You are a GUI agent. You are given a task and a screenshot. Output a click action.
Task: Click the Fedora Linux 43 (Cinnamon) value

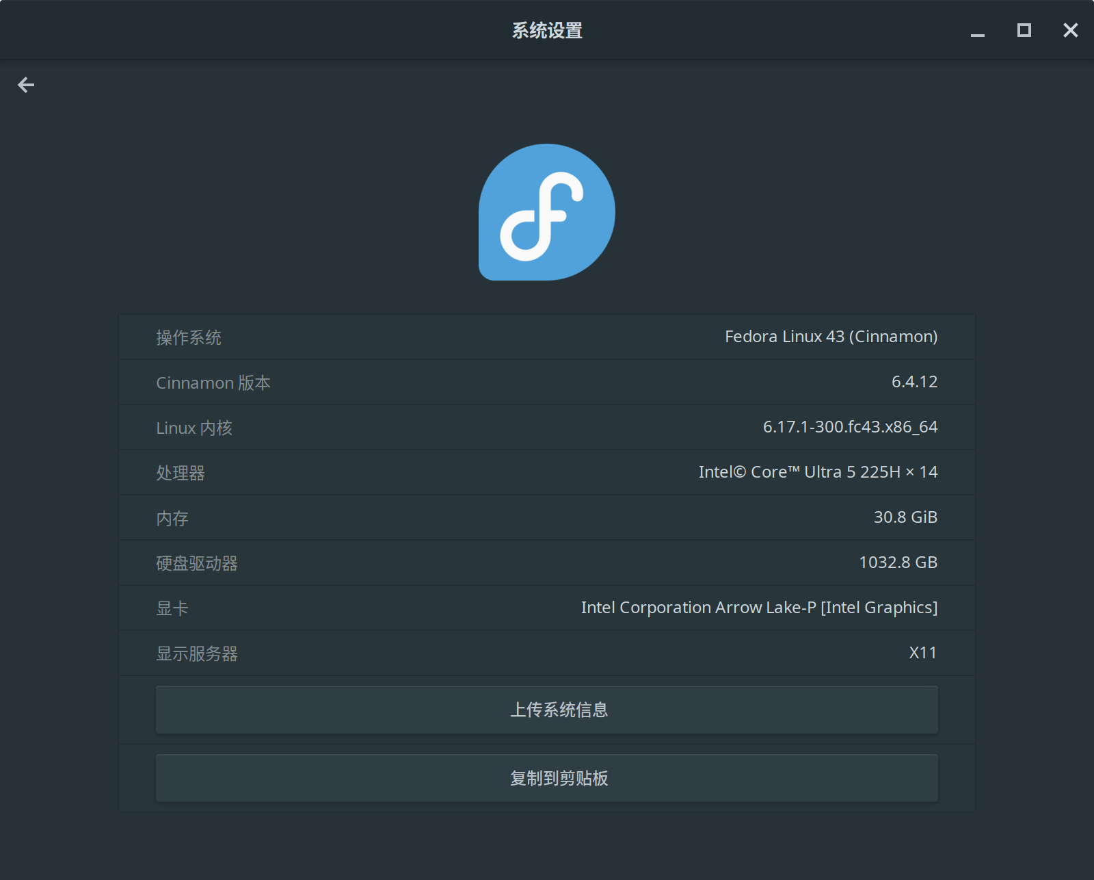tap(831, 337)
